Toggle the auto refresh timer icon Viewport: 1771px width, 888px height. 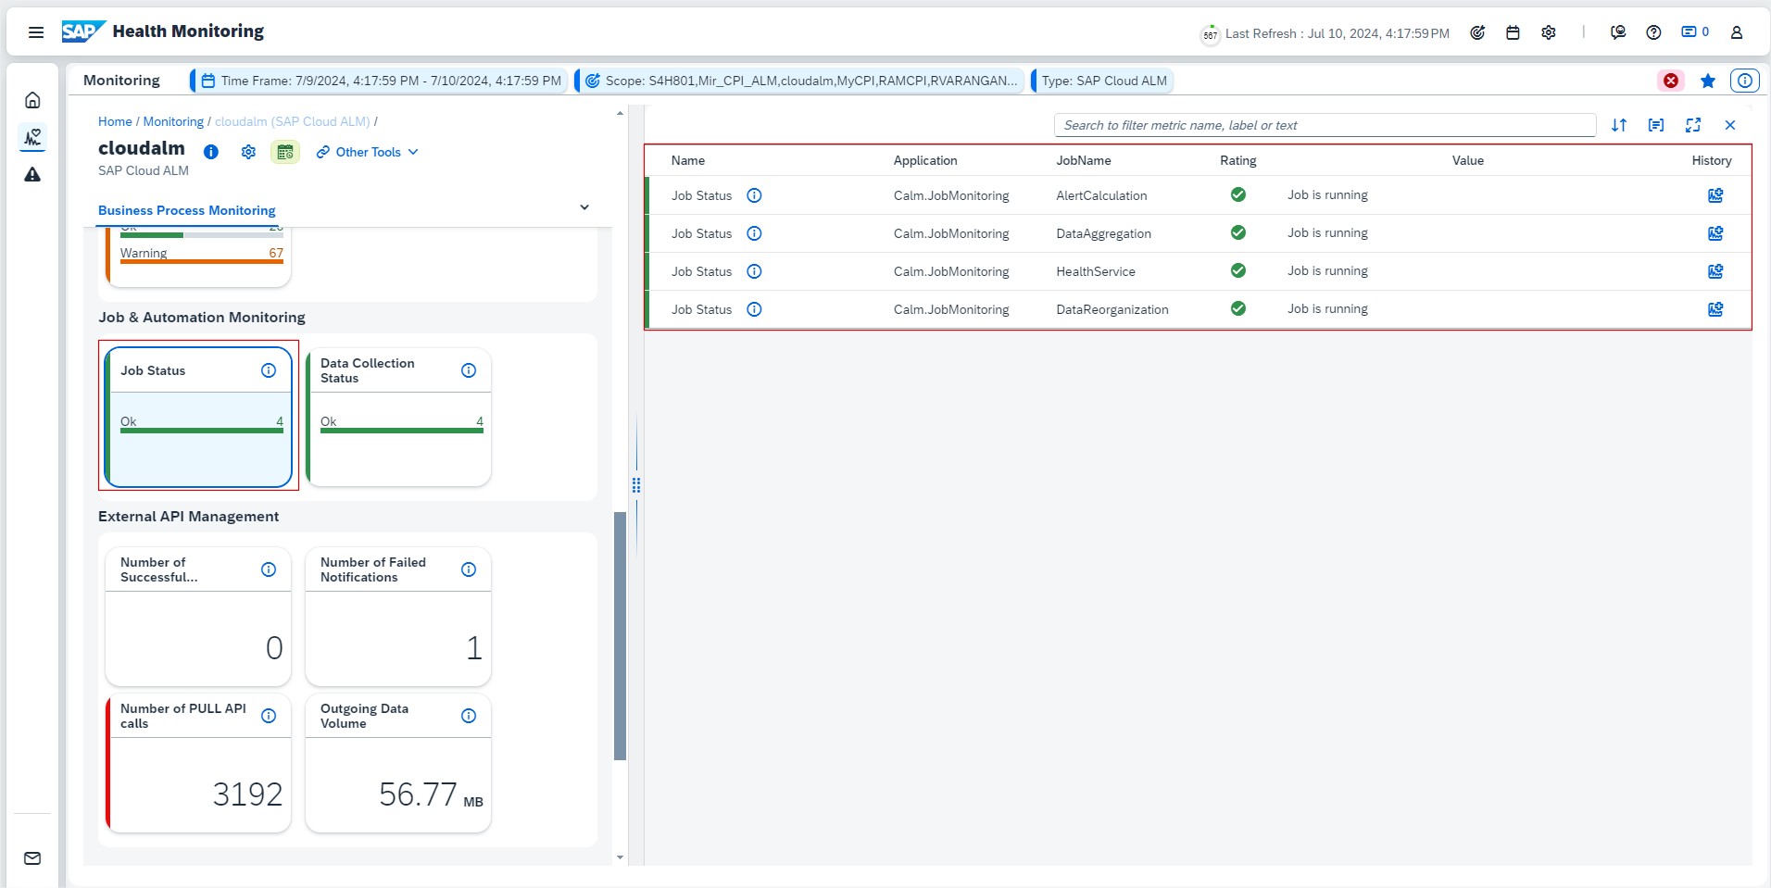click(1210, 34)
